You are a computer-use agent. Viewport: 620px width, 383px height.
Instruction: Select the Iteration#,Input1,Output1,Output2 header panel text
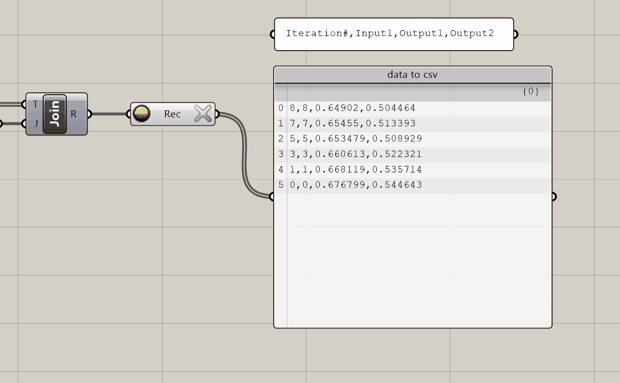[389, 34]
